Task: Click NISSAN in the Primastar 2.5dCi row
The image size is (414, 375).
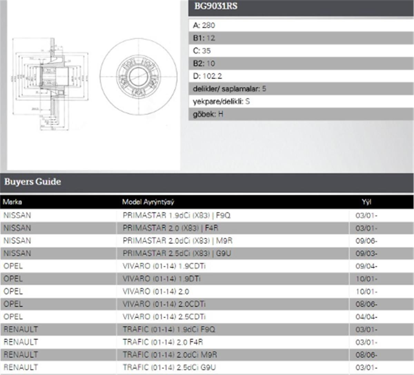Action: pos(17,253)
